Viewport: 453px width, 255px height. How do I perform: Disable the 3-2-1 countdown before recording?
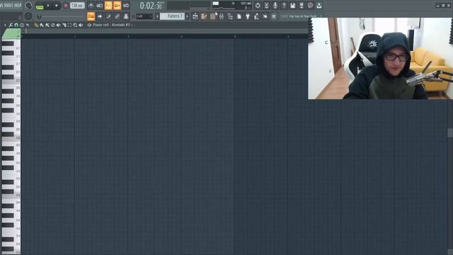point(108,6)
